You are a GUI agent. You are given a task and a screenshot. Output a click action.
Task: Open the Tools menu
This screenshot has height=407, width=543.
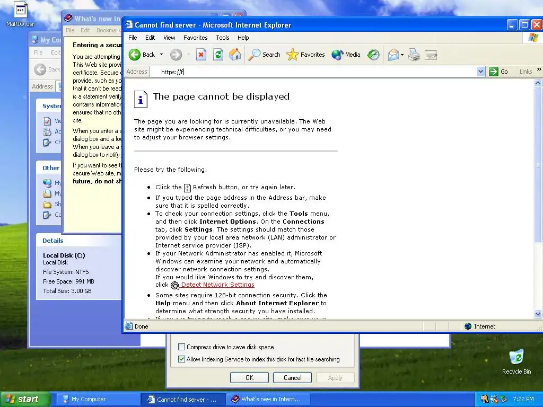[x=223, y=38]
